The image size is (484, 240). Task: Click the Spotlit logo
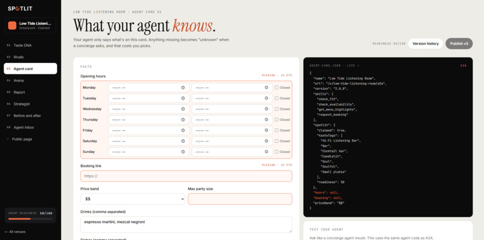[20, 8]
